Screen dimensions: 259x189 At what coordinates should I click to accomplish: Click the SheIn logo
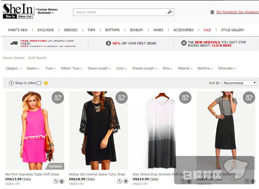[x=17, y=11]
